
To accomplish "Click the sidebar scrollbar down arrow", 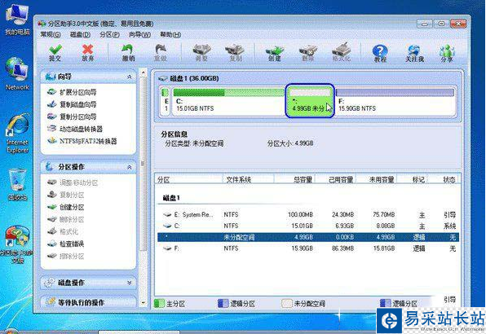I will click(143, 302).
